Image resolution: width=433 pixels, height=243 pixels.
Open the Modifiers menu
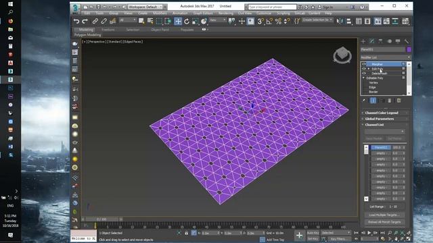pos(160,13)
